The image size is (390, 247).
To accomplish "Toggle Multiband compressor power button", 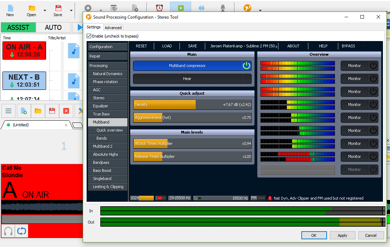I will pos(246,66).
